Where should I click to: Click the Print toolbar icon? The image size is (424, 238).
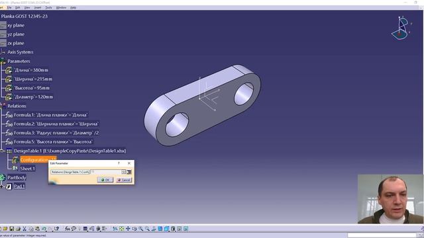18,229
